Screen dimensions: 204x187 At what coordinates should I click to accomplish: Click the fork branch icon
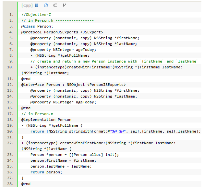click(x=64, y=5)
